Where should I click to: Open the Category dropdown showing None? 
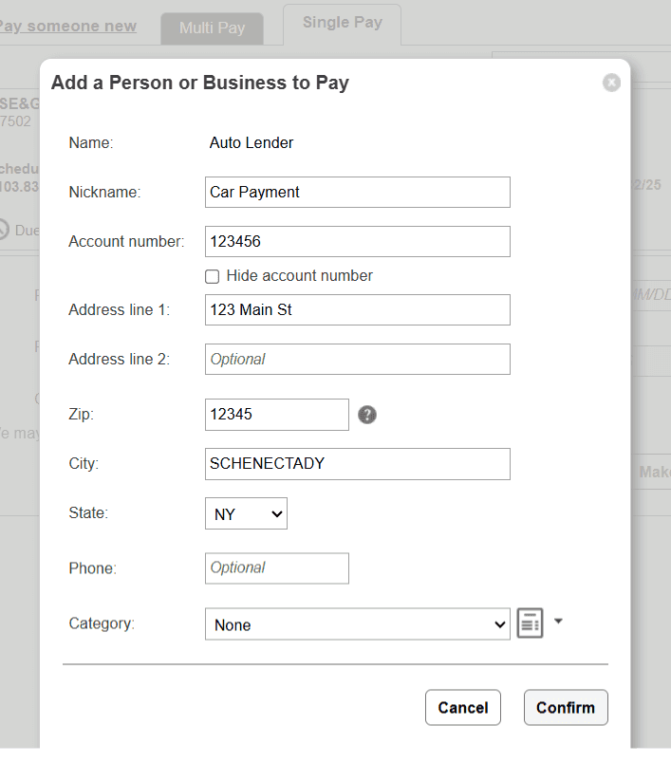(357, 623)
